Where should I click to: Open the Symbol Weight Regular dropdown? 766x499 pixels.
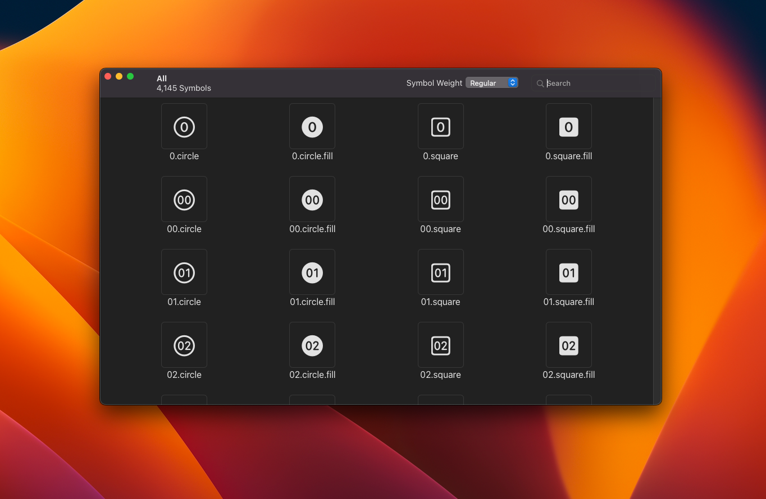(492, 83)
